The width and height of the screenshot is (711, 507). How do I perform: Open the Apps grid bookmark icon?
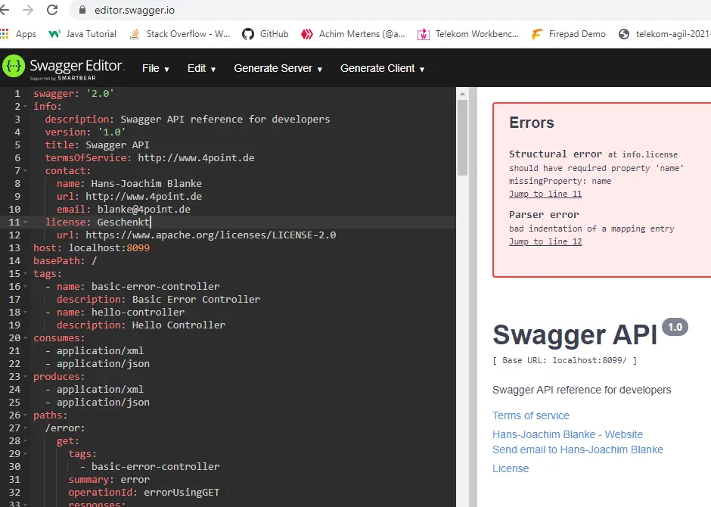[x=5, y=34]
